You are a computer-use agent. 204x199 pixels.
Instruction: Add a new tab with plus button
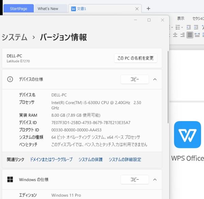point(148,9)
